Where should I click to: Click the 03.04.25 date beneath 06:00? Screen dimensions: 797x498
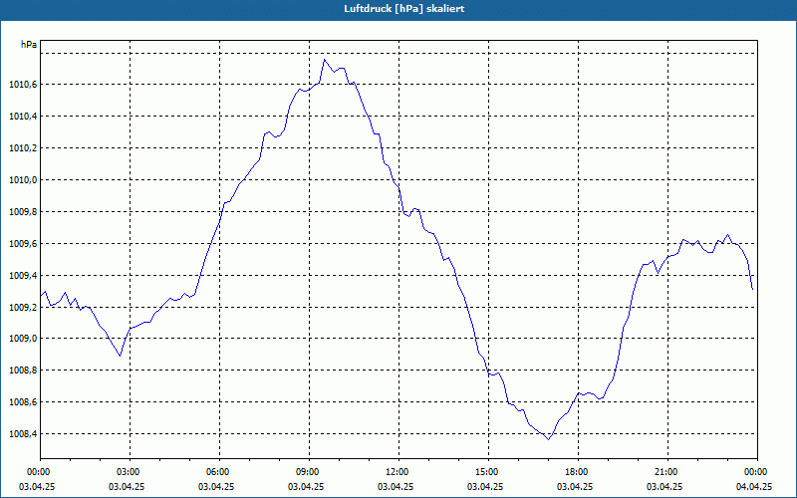tap(216, 487)
